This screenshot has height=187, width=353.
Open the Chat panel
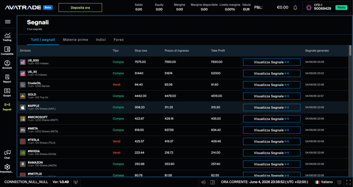pyautogui.click(x=7, y=155)
